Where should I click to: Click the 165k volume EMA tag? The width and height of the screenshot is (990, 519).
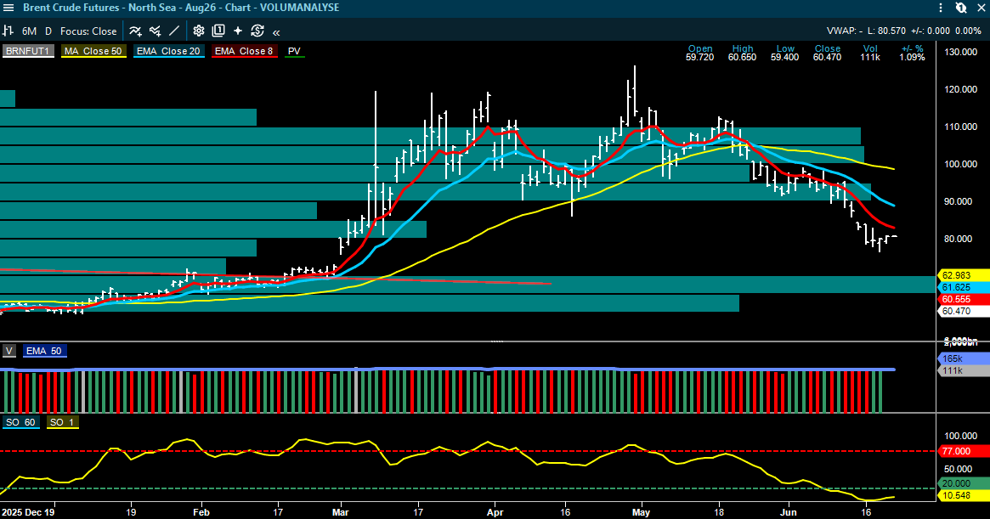click(965, 358)
